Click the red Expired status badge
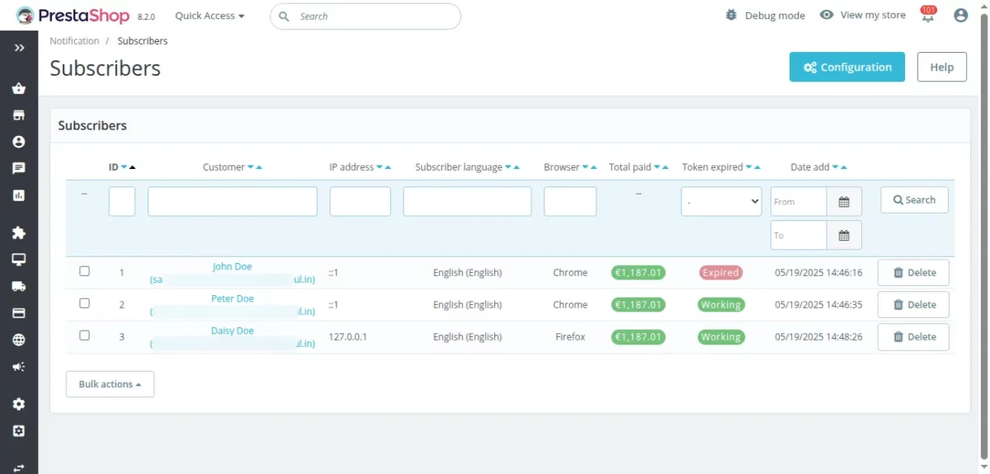The image size is (990, 474). click(x=720, y=272)
